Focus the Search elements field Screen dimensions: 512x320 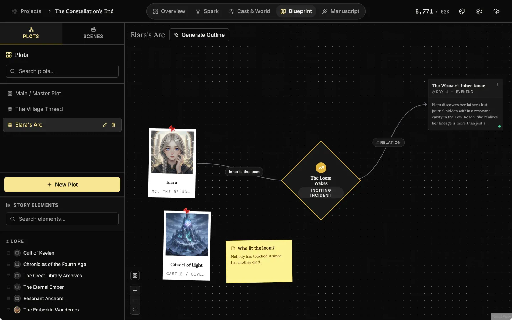(62, 219)
